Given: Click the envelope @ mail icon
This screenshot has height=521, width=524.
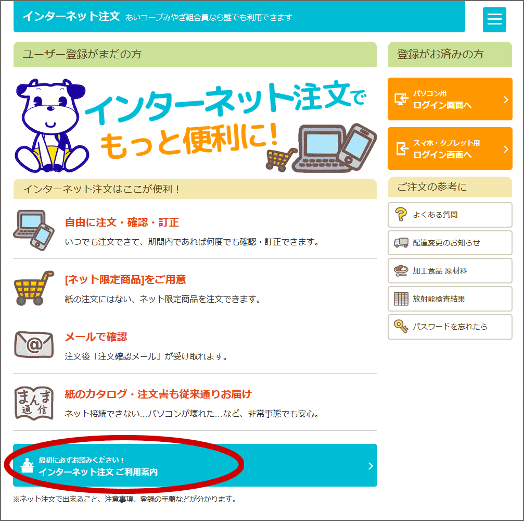Looking at the screenshot, I should point(34,344).
